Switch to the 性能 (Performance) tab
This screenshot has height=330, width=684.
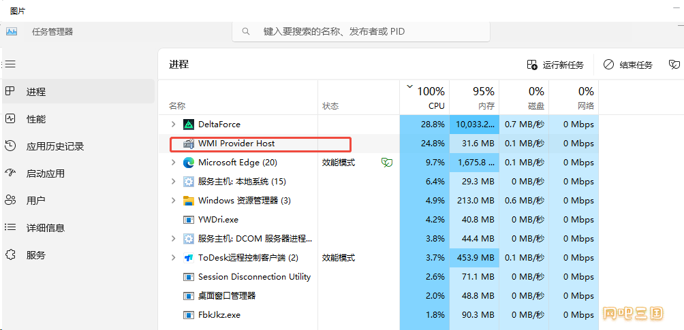(x=78, y=118)
